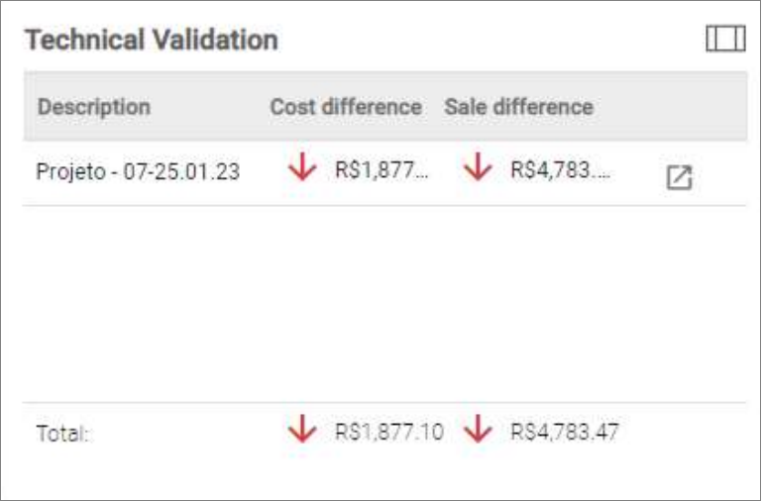The height and width of the screenshot is (501, 762).
Task: Click truncated cost value R$1,877...
Action: [381, 170]
